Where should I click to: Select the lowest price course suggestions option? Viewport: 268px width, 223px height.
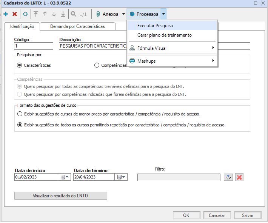point(20,114)
